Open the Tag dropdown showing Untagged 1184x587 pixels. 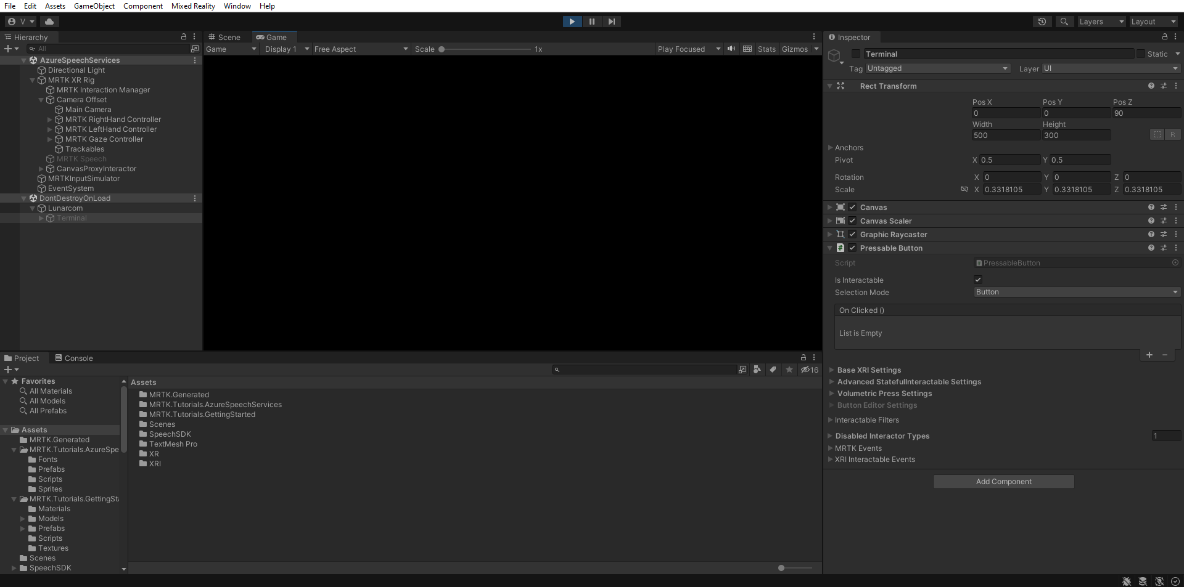[x=937, y=68]
